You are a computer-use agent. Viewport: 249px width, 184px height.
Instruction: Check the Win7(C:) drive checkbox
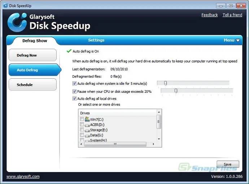82,119
